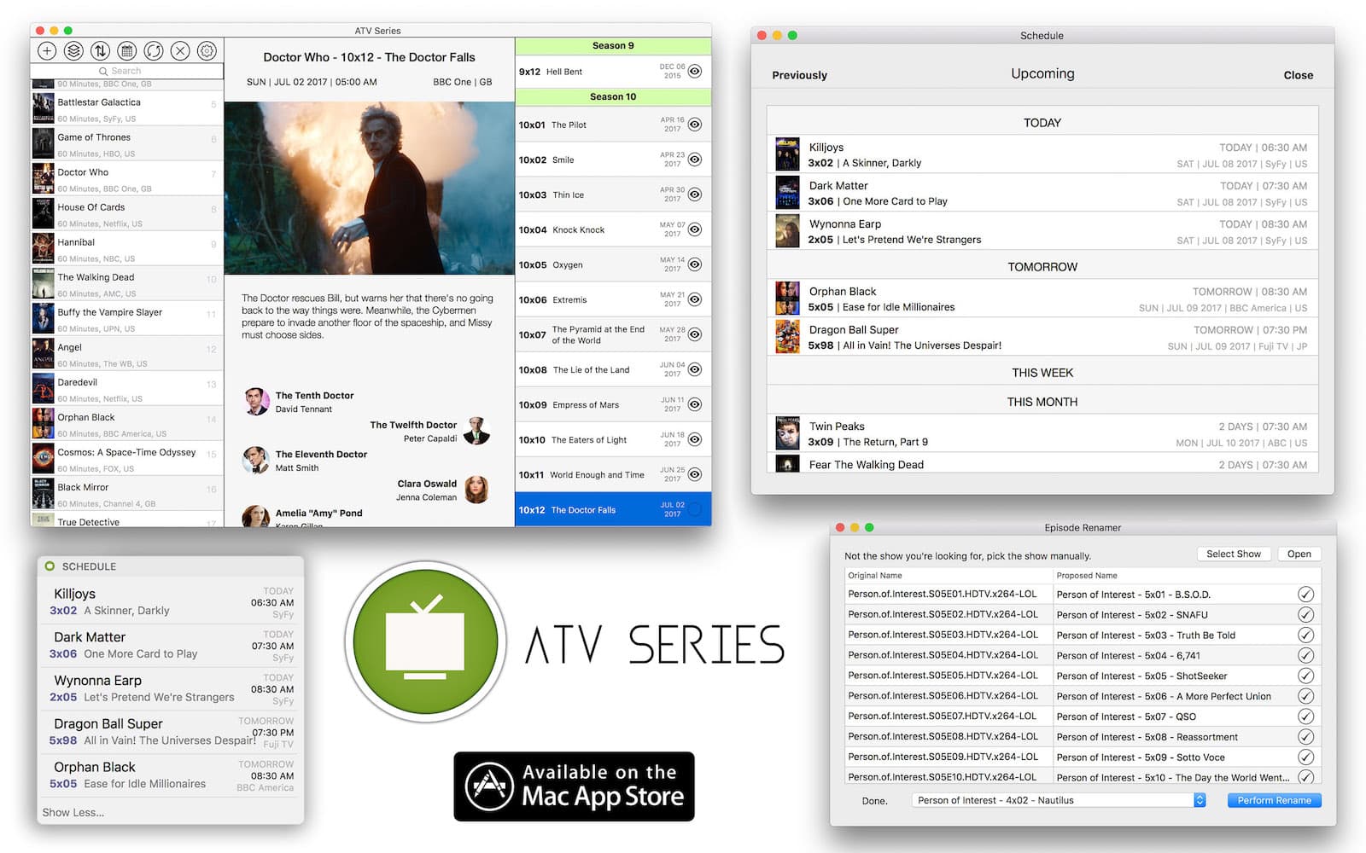Toggle the eye icon on Hell Bent 9x12

[697, 72]
